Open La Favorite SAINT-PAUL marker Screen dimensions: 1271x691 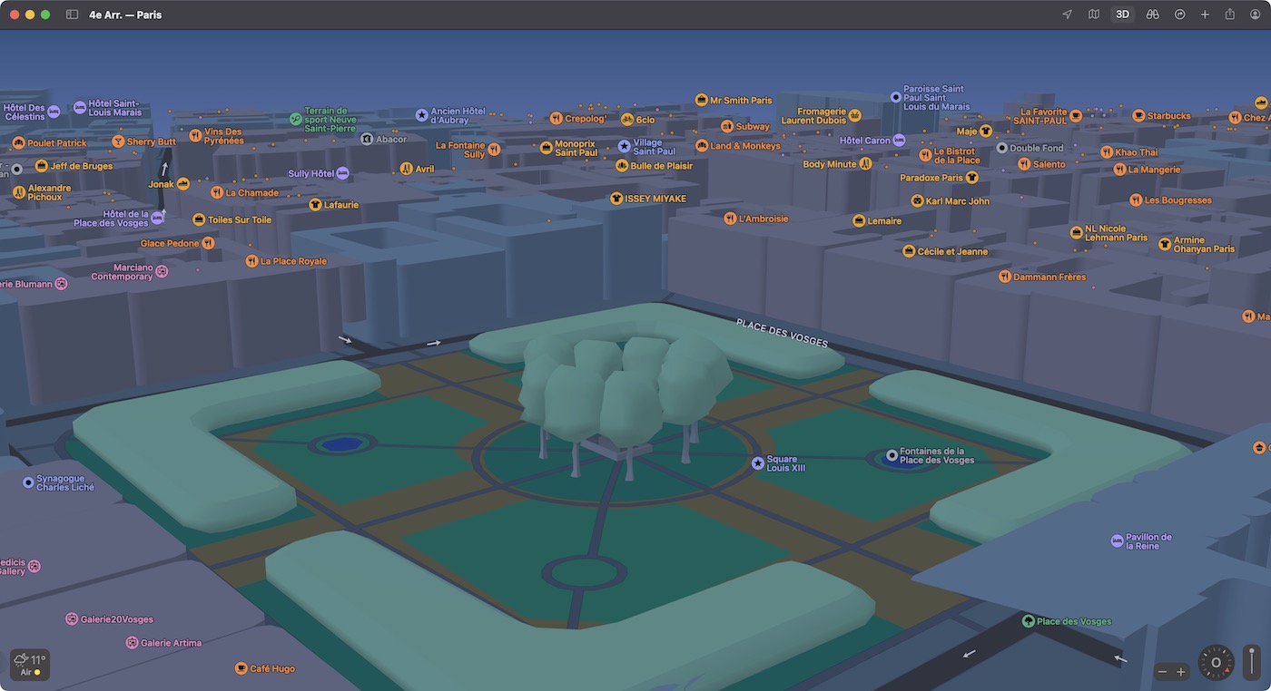click(x=1076, y=115)
